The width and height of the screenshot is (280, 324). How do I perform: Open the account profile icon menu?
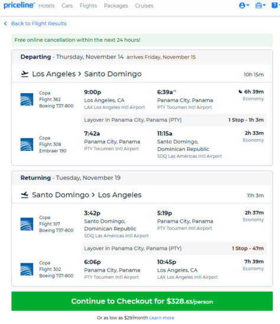coord(244,5)
